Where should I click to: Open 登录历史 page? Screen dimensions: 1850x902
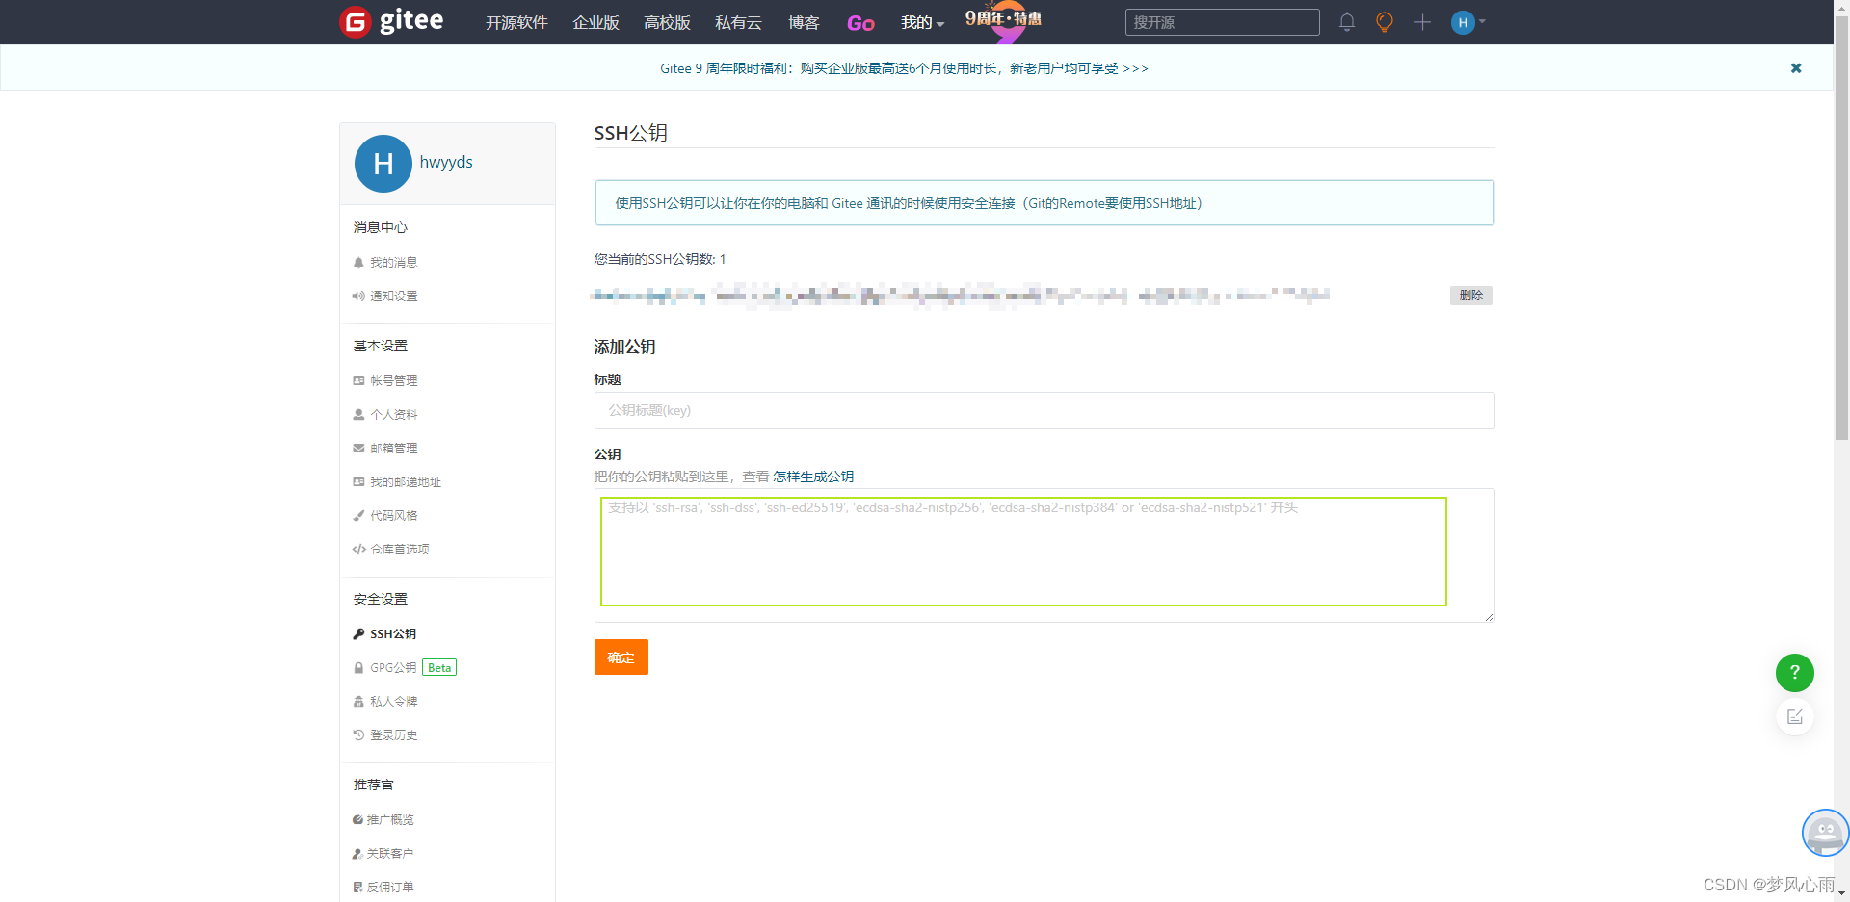click(385, 734)
